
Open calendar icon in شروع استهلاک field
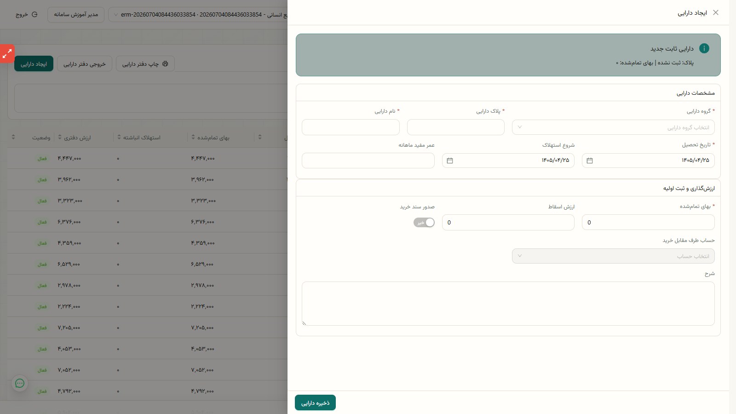(x=450, y=161)
